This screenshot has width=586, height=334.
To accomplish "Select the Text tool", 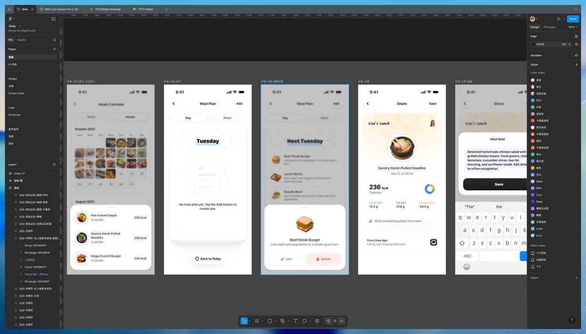I will [x=295, y=321].
